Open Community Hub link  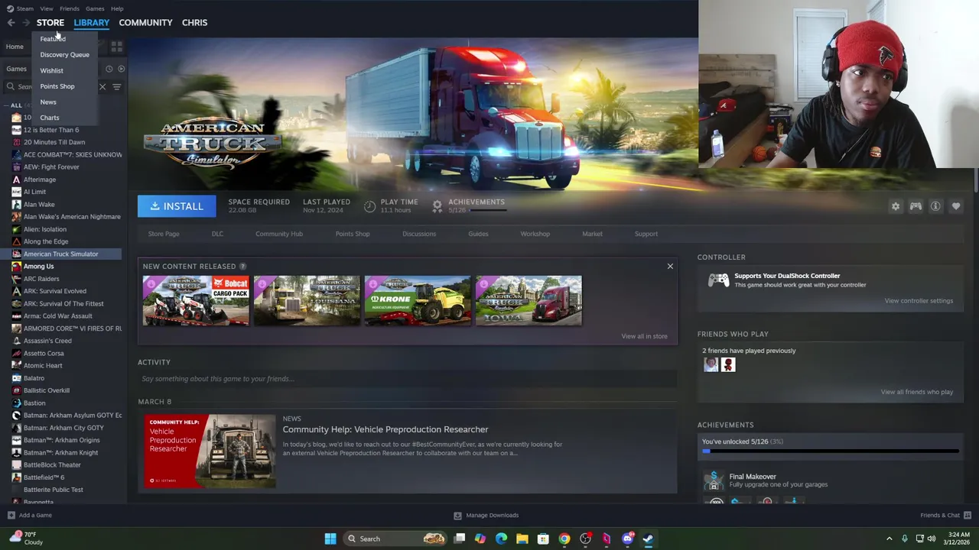pos(279,234)
